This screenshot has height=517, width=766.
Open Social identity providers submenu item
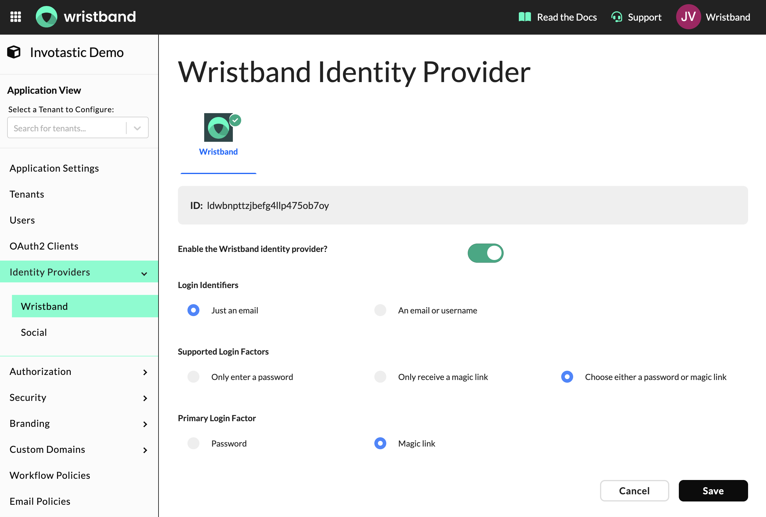pos(34,332)
